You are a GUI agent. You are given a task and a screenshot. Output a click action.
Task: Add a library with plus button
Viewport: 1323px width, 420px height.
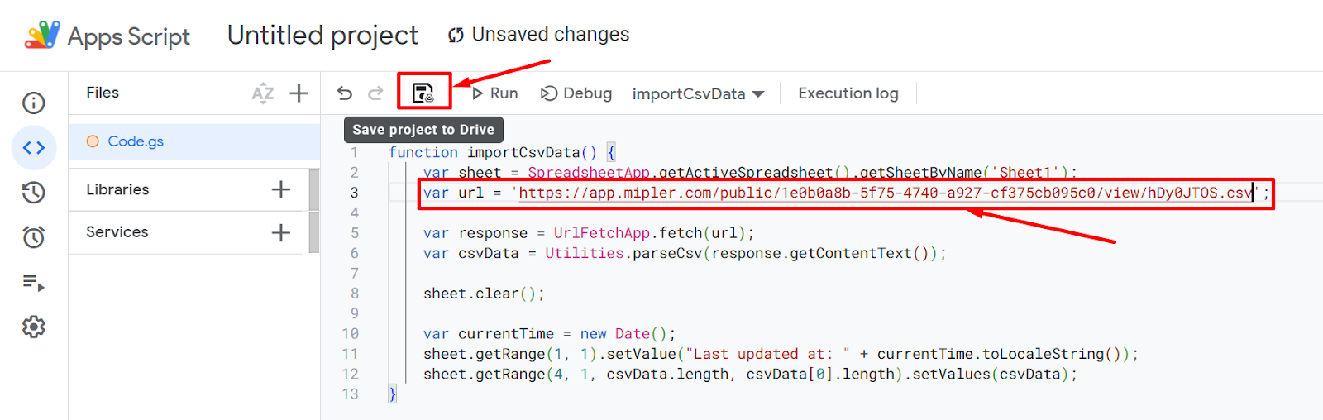[x=281, y=189]
